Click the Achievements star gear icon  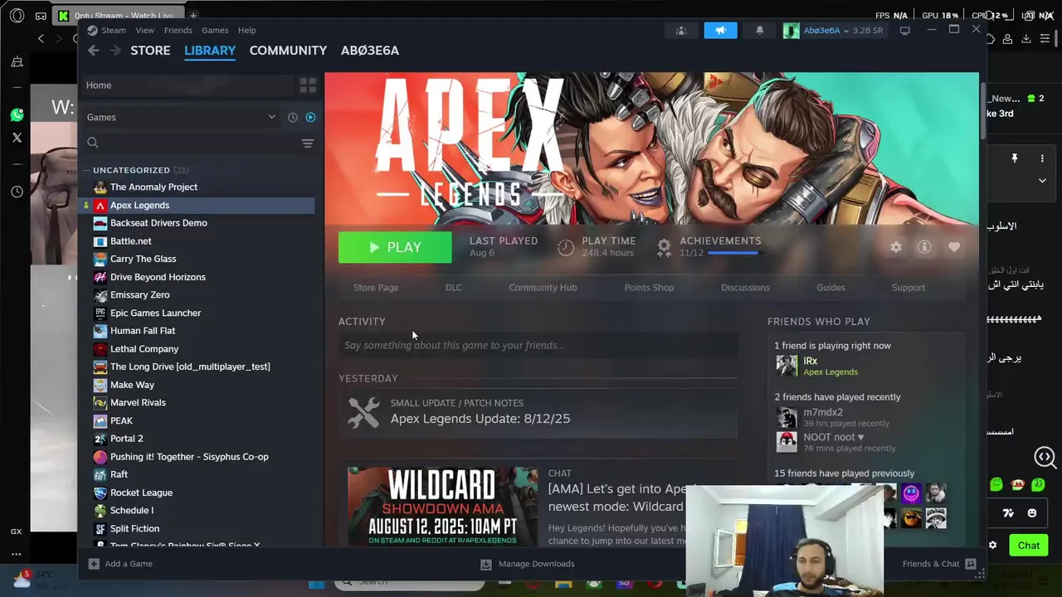click(664, 247)
